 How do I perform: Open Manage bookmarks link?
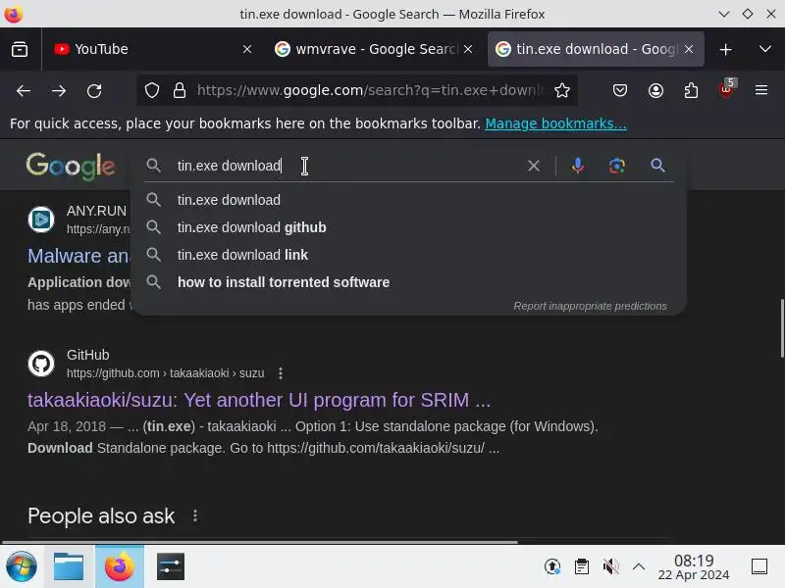pos(555,123)
